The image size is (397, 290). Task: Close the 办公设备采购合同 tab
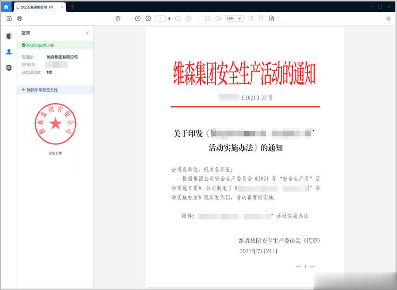coord(62,8)
